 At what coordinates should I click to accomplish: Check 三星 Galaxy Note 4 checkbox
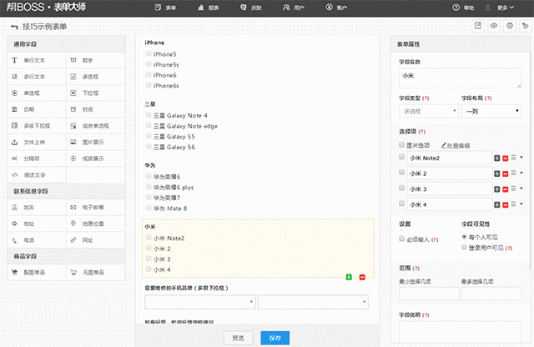[x=149, y=115]
